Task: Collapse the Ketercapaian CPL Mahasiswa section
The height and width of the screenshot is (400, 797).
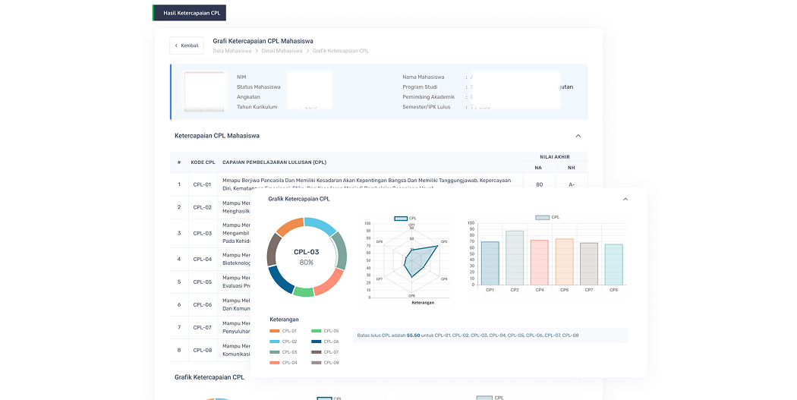Action: [578, 136]
